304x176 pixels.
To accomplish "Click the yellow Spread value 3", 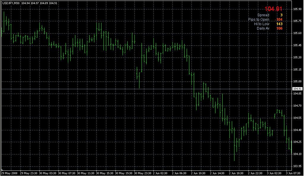I will point(281,15).
